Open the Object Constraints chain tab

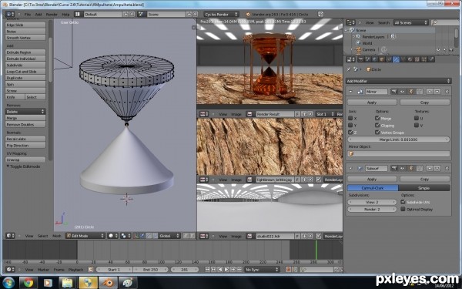click(x=389, y=59)
